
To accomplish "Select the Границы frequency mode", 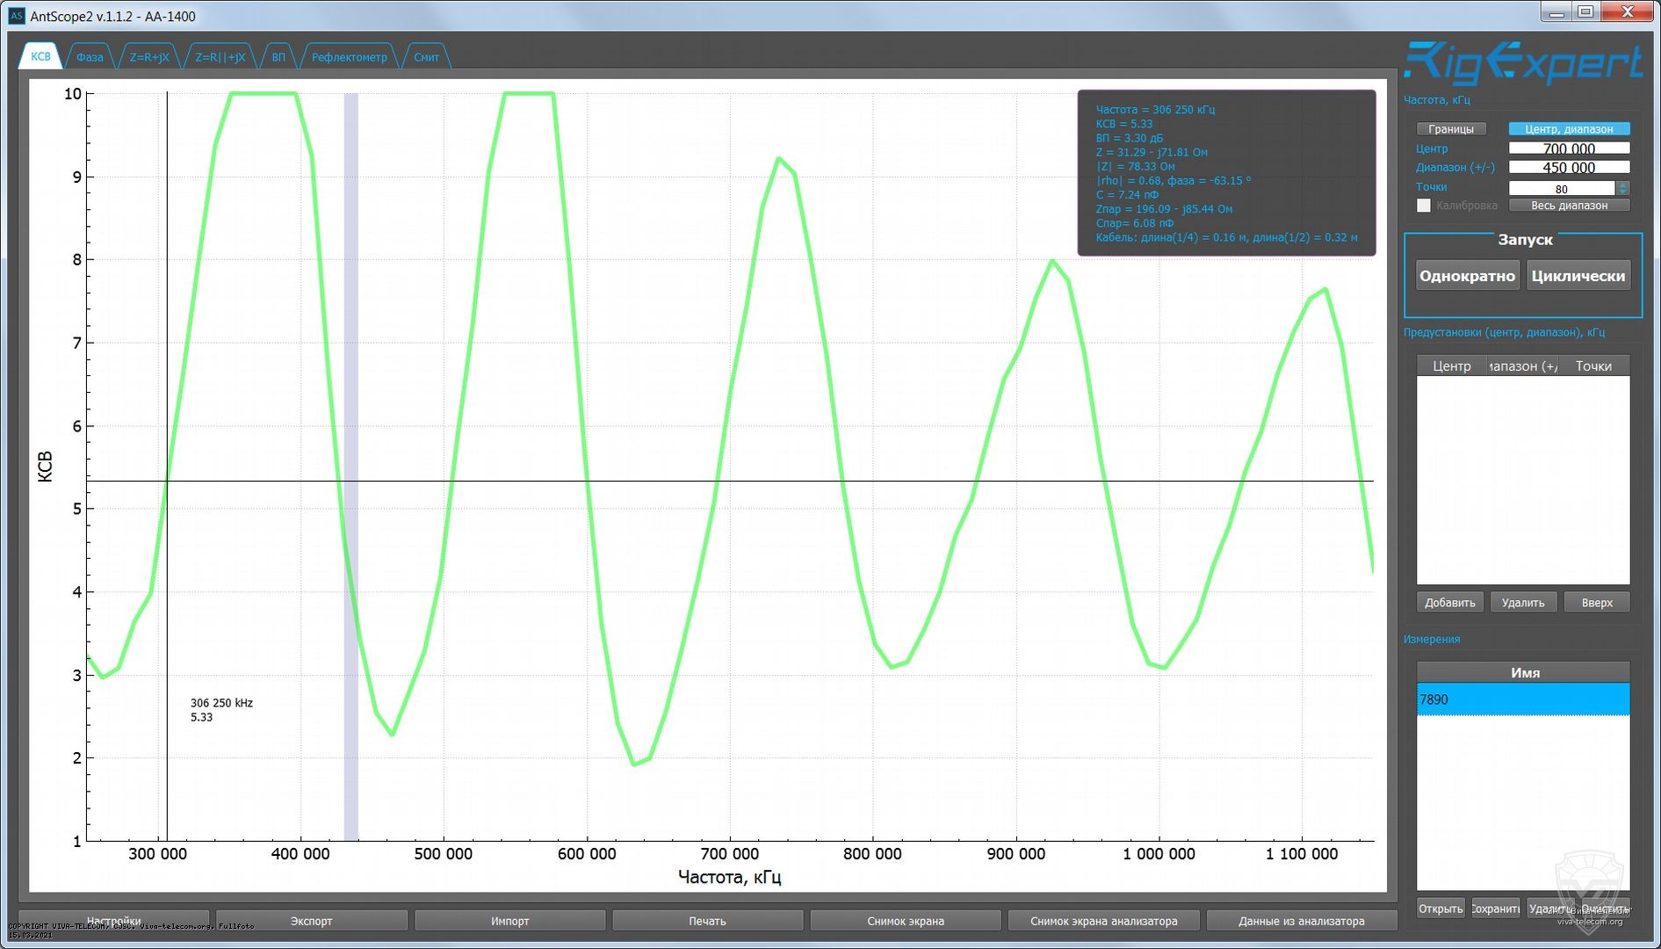I will (x=1450, y=129).
